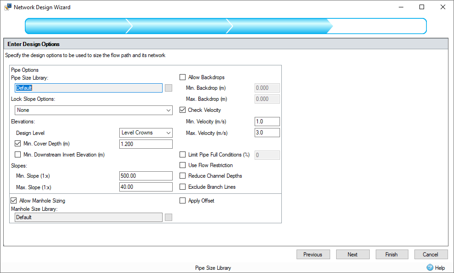Image resolution: width=454 pixels, height=273 pixels.
Task: Edit the Min. Cover Depth value 1.200
Action: coord(146,144)
